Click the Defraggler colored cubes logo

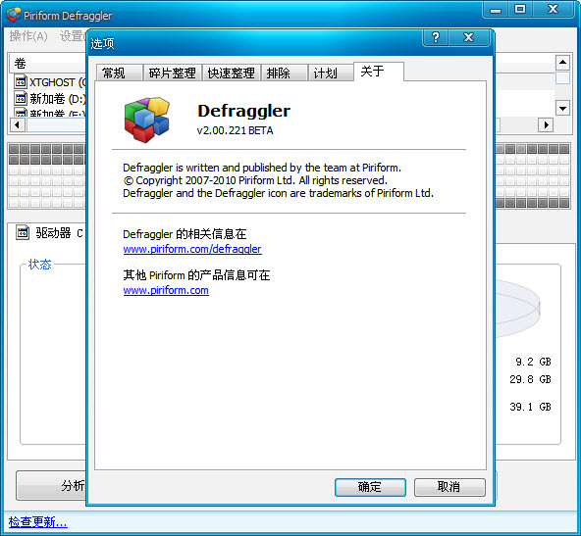(x=147, y=120)
